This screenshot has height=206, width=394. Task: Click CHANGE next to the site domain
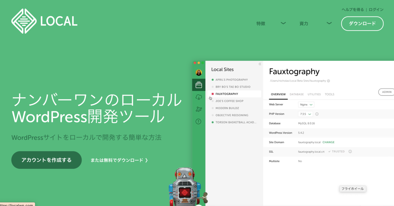[328, 142]
